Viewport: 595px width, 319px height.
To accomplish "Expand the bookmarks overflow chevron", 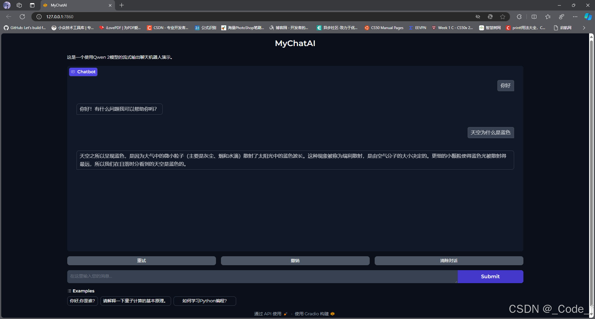I will [x=584, y=28].
